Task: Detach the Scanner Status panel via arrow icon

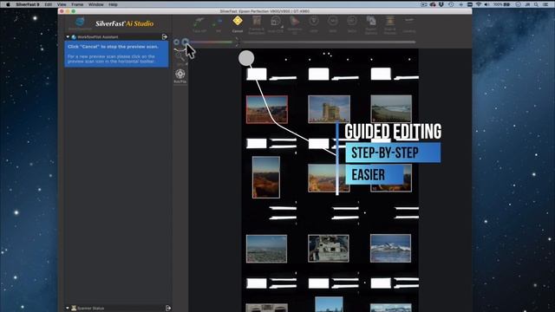Action: [x=168, y=309]
